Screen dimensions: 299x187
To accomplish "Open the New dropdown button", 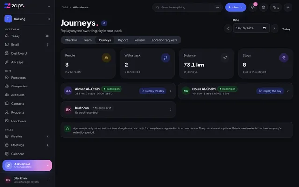I will [x=235, y=7].
